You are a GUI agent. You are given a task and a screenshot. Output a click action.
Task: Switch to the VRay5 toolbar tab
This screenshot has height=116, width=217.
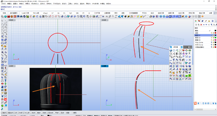(45, 13)
